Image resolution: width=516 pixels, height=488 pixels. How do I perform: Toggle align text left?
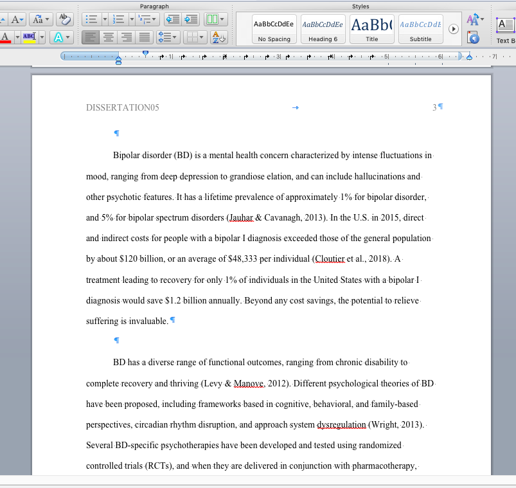90,37
